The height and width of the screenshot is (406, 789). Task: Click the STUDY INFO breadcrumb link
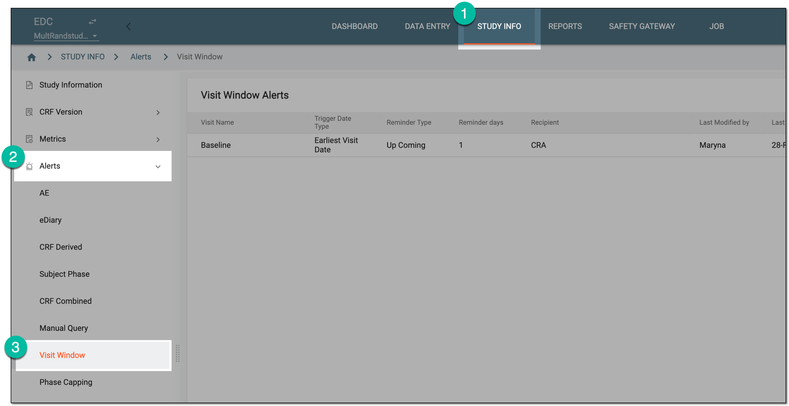(83, 57)
